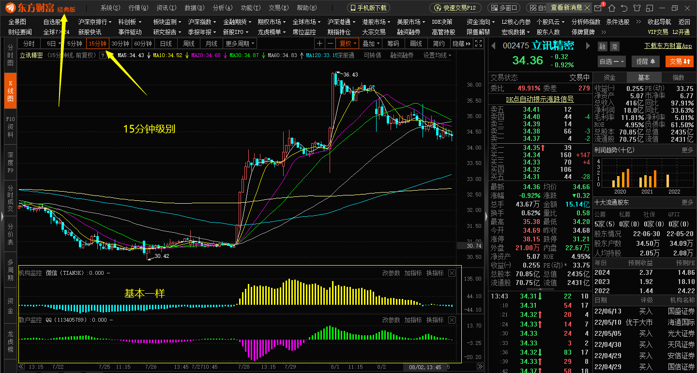This screenshot has height=373, width=697.
Task: Zoom out the chart with the minus icon
Action: coord(330,44)
